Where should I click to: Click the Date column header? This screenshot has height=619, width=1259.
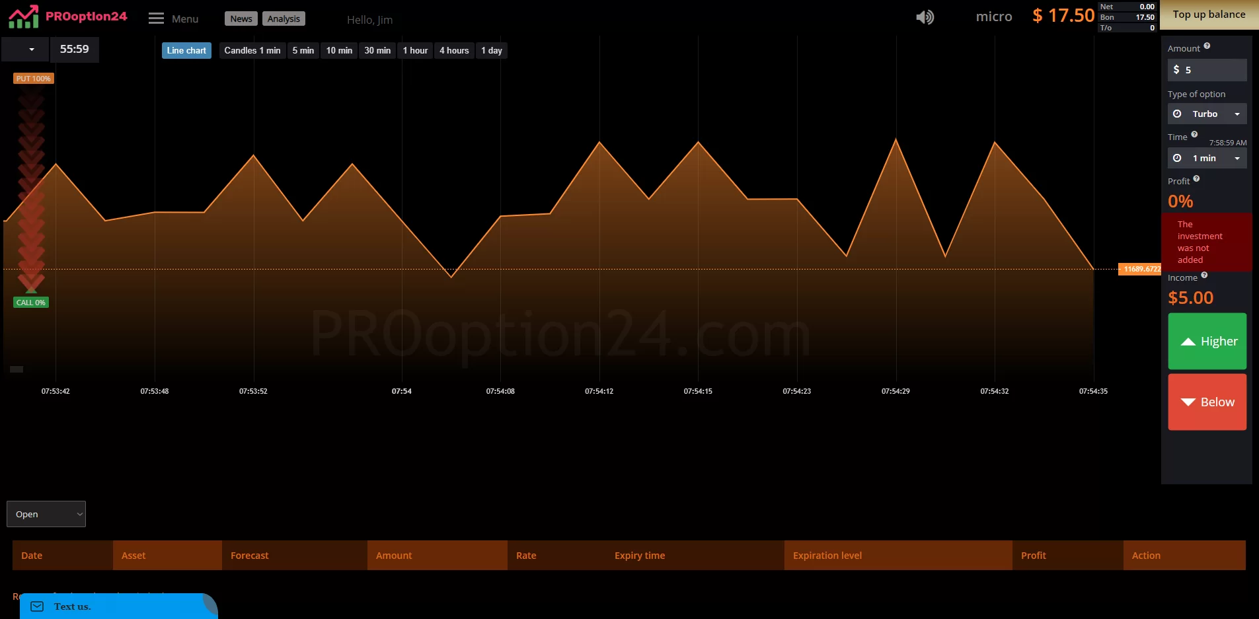point(62,556)
